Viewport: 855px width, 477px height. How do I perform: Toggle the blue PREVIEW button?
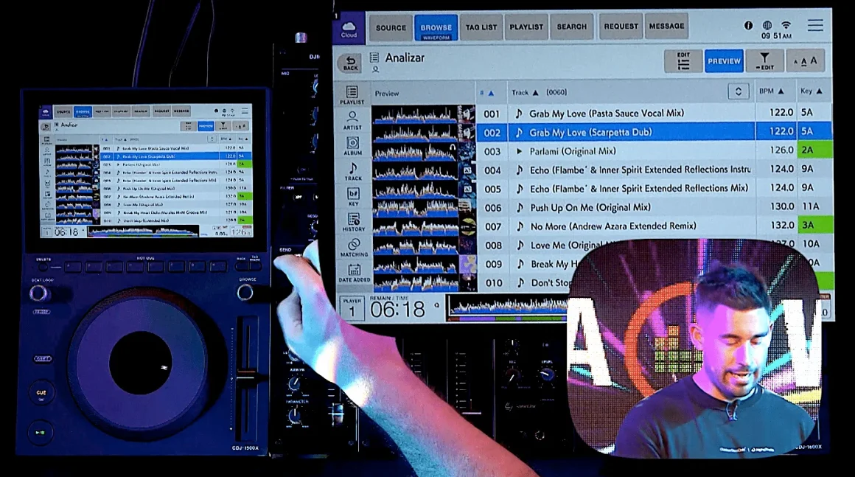click(724, 61)
